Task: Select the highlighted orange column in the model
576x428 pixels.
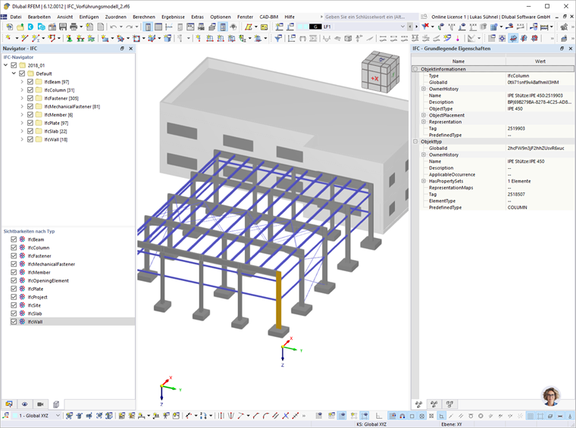Action: [278, 300]
